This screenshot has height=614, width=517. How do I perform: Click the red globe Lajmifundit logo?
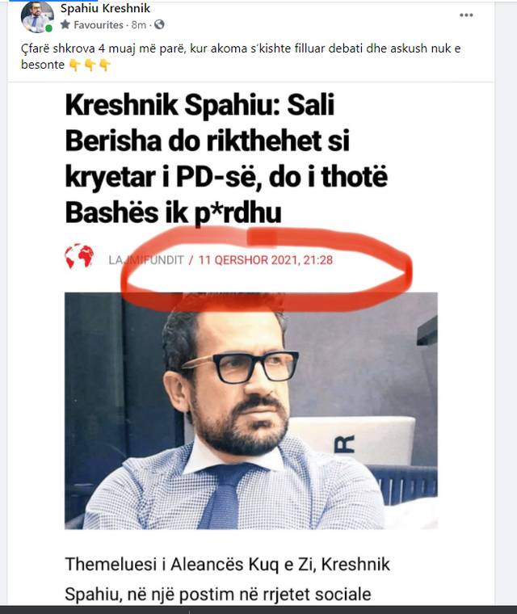tap(79, 256)
